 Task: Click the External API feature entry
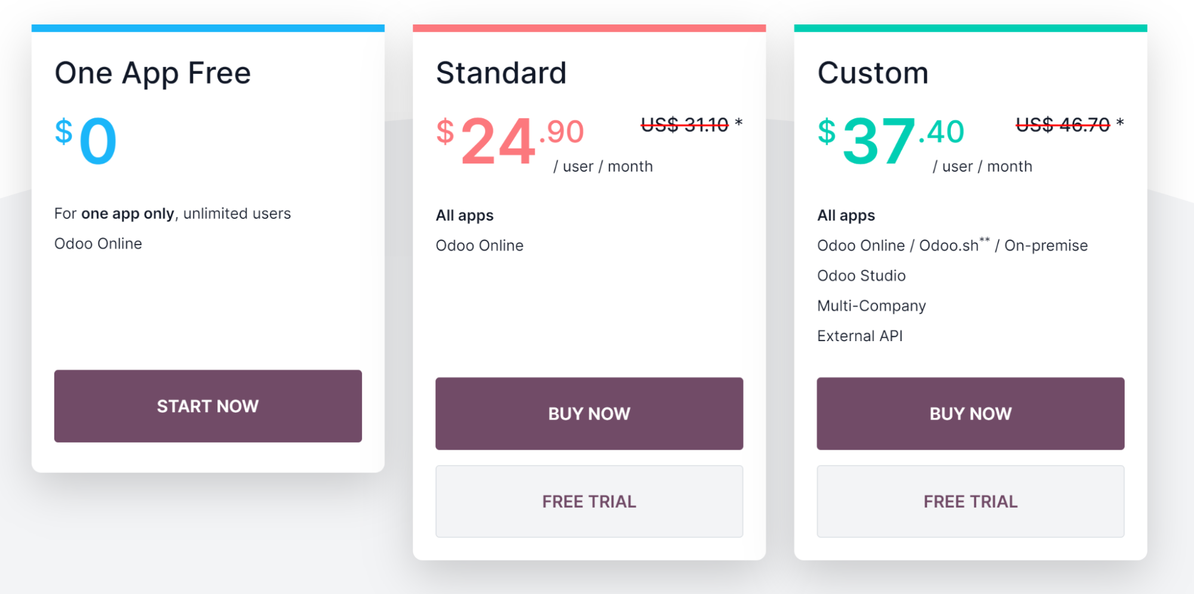(860, 336)
